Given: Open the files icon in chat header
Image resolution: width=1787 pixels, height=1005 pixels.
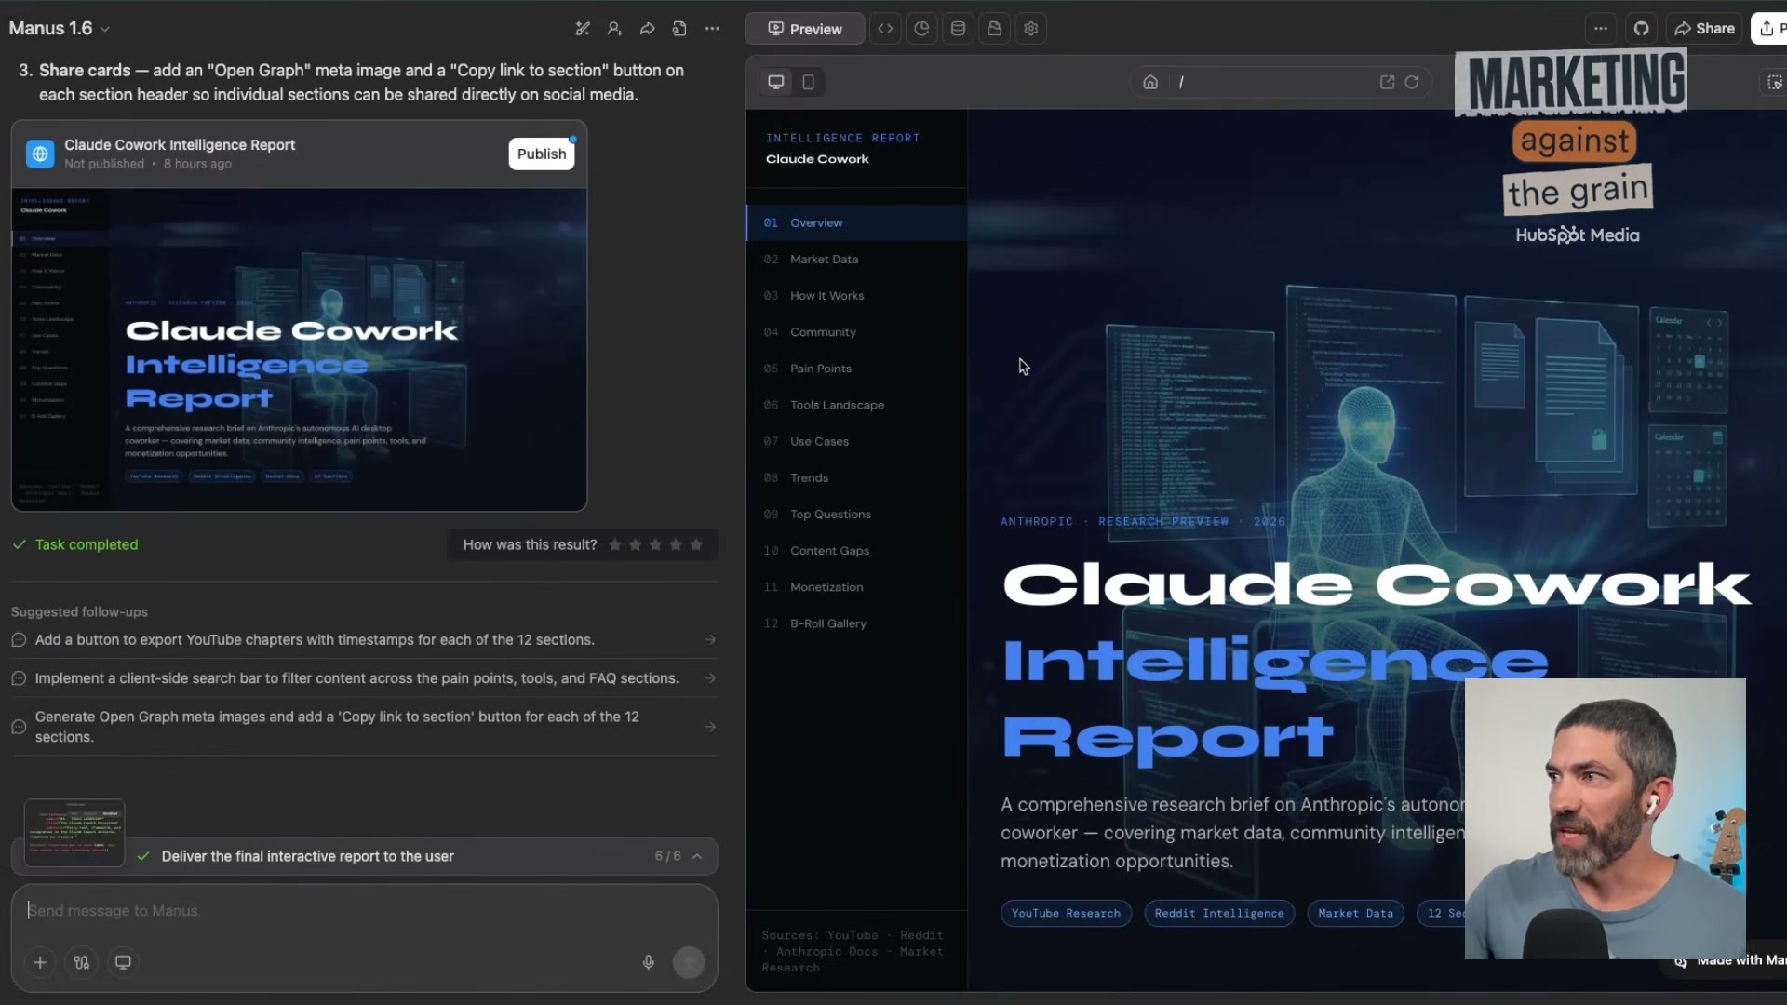Looking at the screenshot, I should point(679,29).
